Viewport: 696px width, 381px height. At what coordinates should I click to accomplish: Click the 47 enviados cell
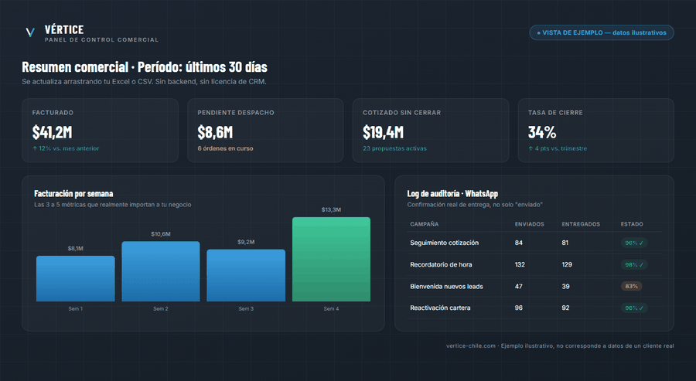[x=519, y=286]
